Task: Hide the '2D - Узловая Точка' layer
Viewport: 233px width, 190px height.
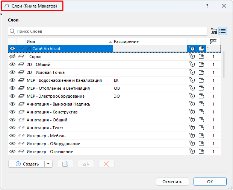Action: click(x=12, y=72)
